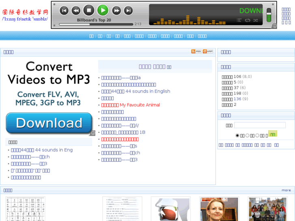Open the mouth anatomy diagram thumbnail
The image size is (295, 221).
(171, 209)
